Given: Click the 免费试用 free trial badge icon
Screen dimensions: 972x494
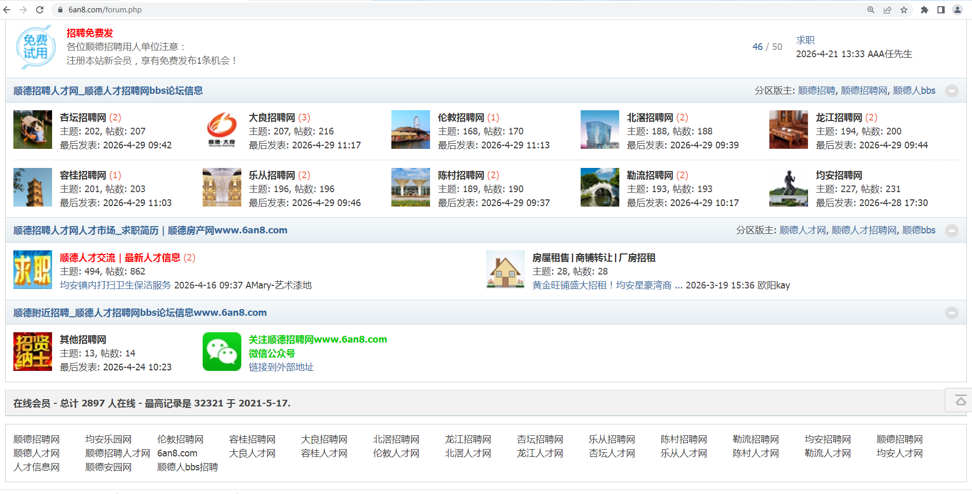Looking at the screenshot, I should tap(35, 47).
